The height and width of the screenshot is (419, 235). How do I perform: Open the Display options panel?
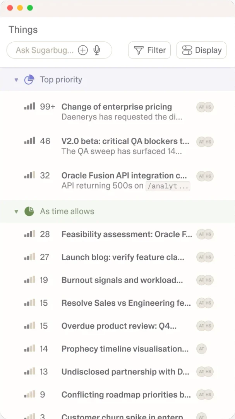(201, 50)
